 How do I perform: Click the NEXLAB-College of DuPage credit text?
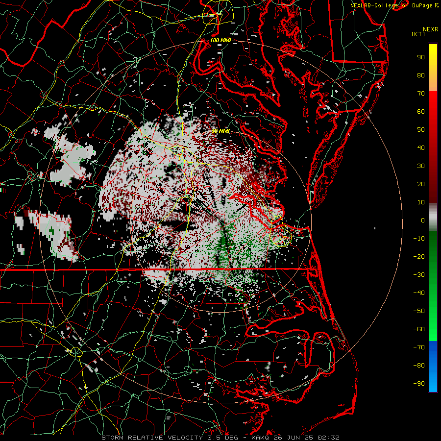pos(391,5)
